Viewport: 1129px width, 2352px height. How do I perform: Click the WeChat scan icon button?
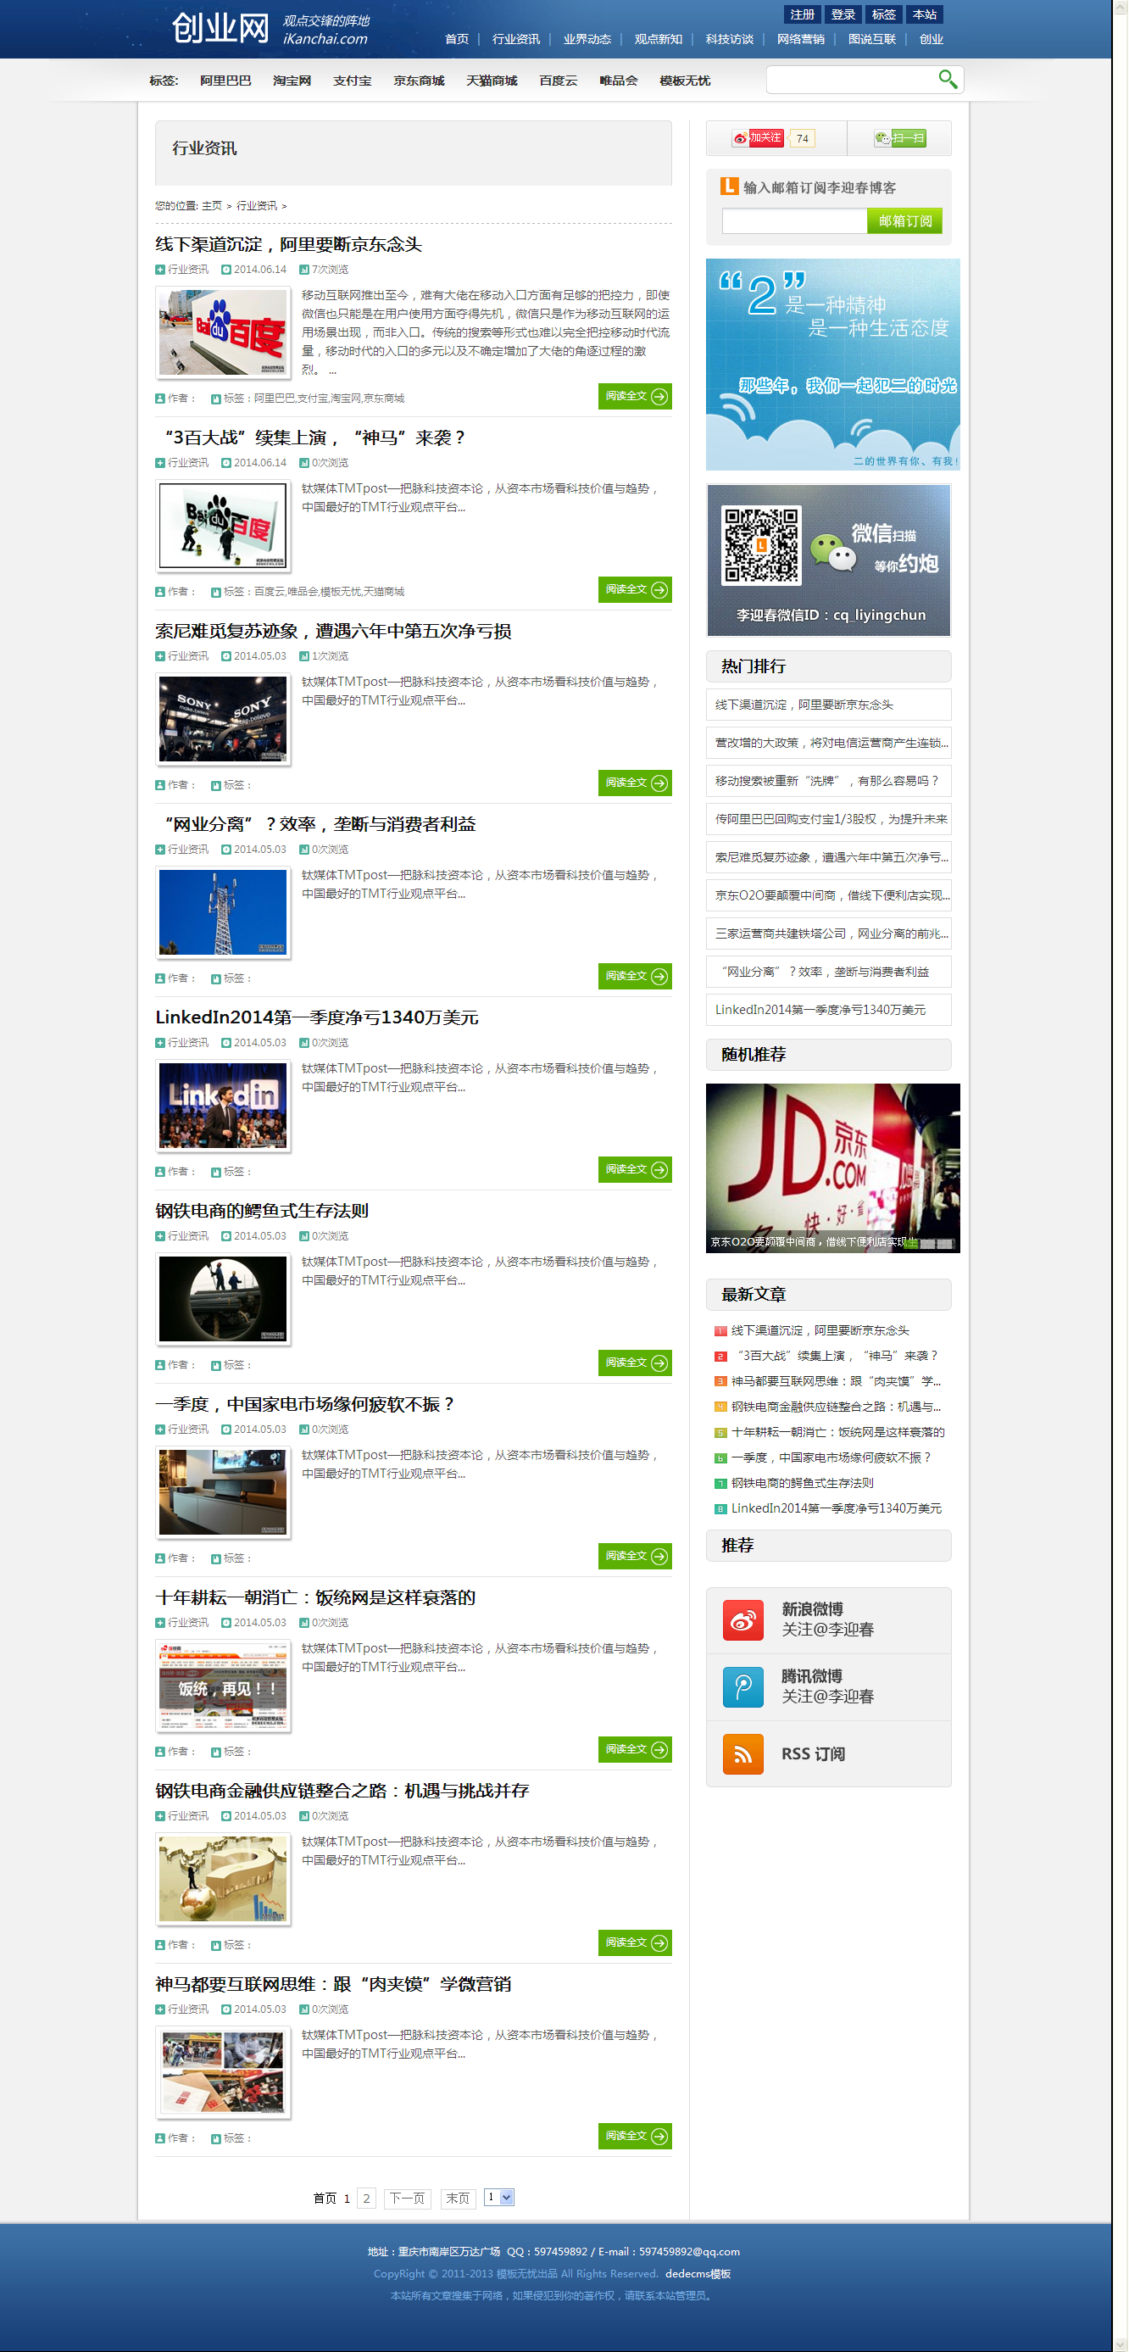click(899, 138)
